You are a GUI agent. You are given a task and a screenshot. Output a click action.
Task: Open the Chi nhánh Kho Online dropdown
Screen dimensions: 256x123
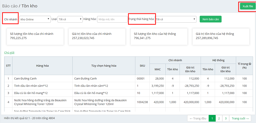pos(35,19)
